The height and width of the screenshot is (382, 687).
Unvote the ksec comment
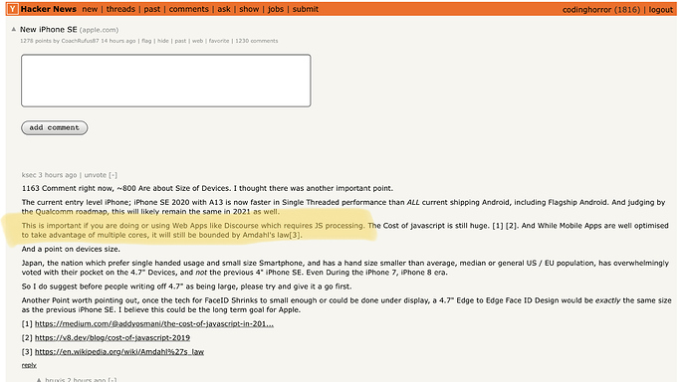95,175
